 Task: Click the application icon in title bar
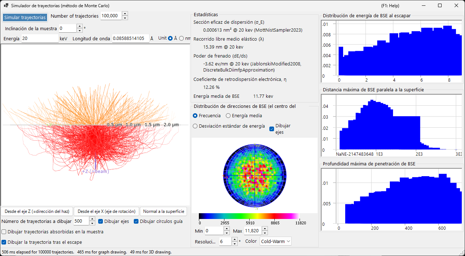(6, 6)
